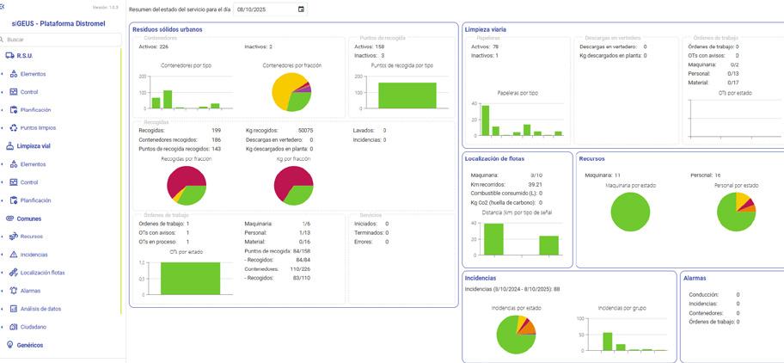This screenshot has width=784, height=363.
Task: Expand R.S.U. Elementos using its left arrow
Action: point(2,74)
